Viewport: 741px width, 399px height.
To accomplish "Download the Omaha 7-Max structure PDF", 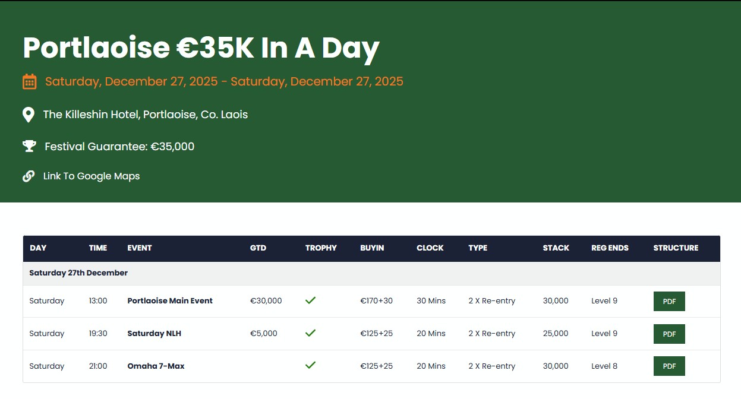I will point(669,366).
